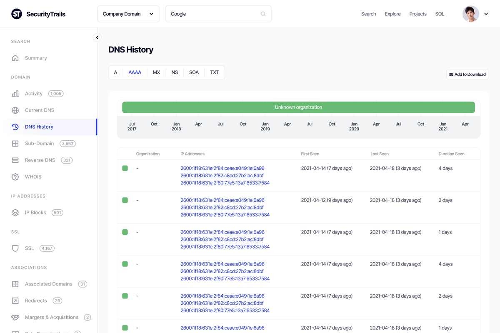This screenshot has height=333, width=500.
Task: Click the Jan 2021 timeline label
Action: [443, 127]
